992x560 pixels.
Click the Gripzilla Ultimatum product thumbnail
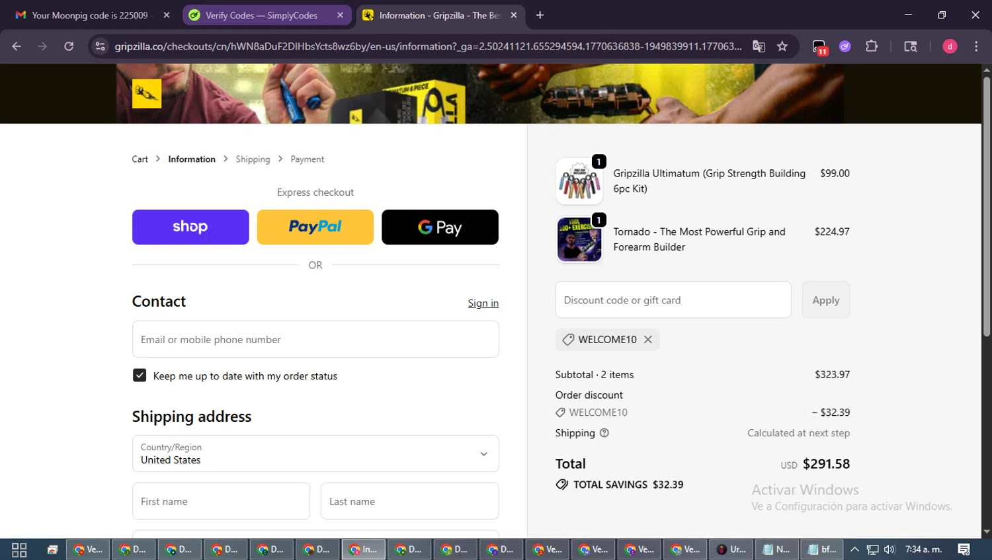[x=579, y=181]
